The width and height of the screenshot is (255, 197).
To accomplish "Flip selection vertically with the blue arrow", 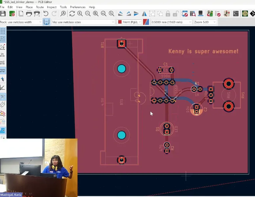I will tap(136, 14).
